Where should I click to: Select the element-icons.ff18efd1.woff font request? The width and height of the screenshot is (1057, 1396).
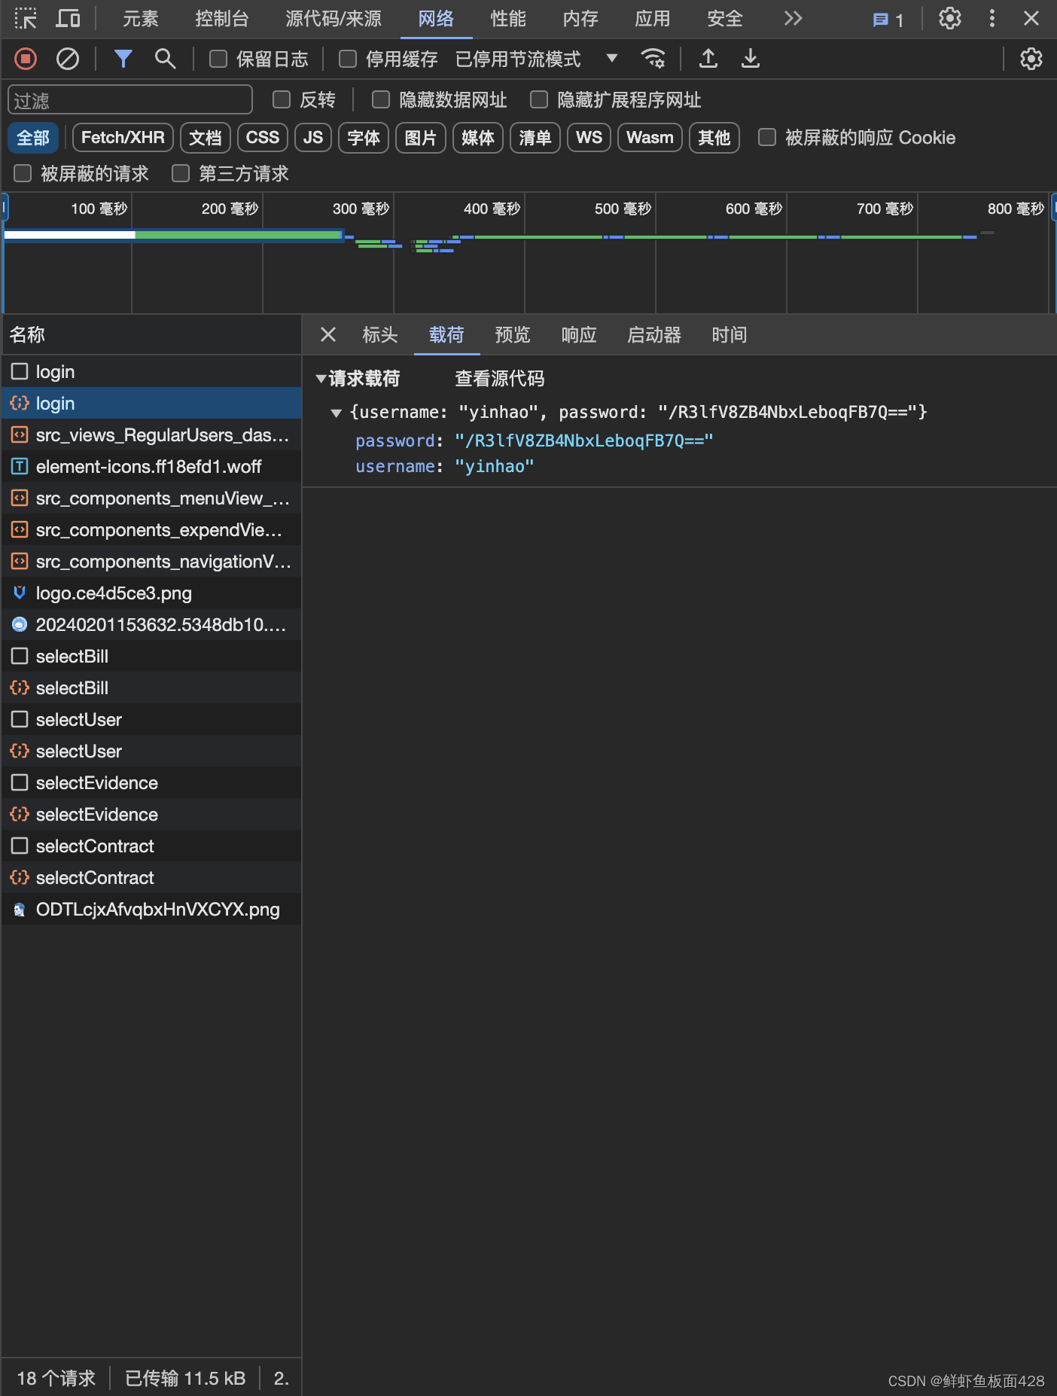click(x=151, y=467)
